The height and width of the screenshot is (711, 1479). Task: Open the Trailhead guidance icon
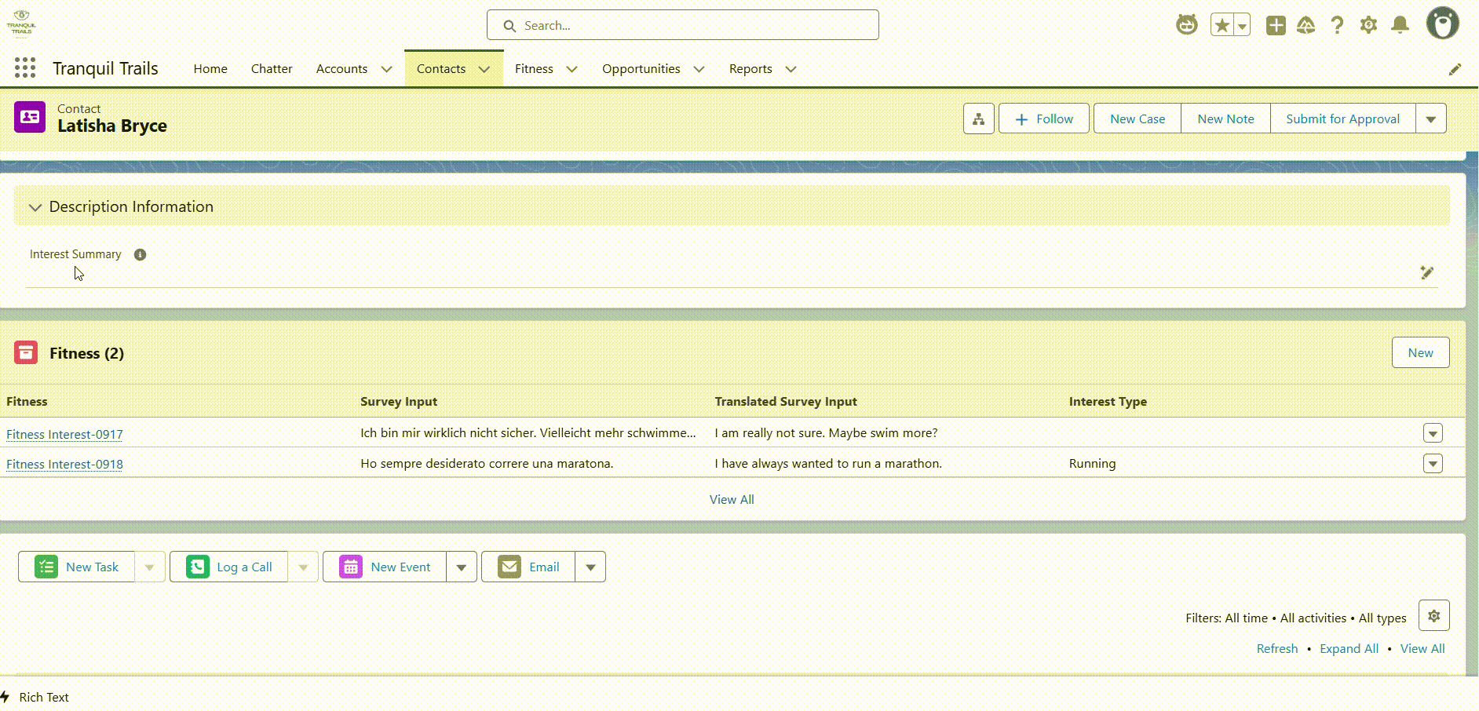(x=1306, y=26)
